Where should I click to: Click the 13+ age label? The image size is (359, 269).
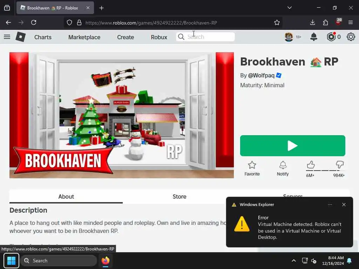click(x=299, y=37)
